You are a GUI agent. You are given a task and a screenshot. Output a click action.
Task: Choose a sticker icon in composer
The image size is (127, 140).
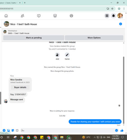(x=13, y=130)
